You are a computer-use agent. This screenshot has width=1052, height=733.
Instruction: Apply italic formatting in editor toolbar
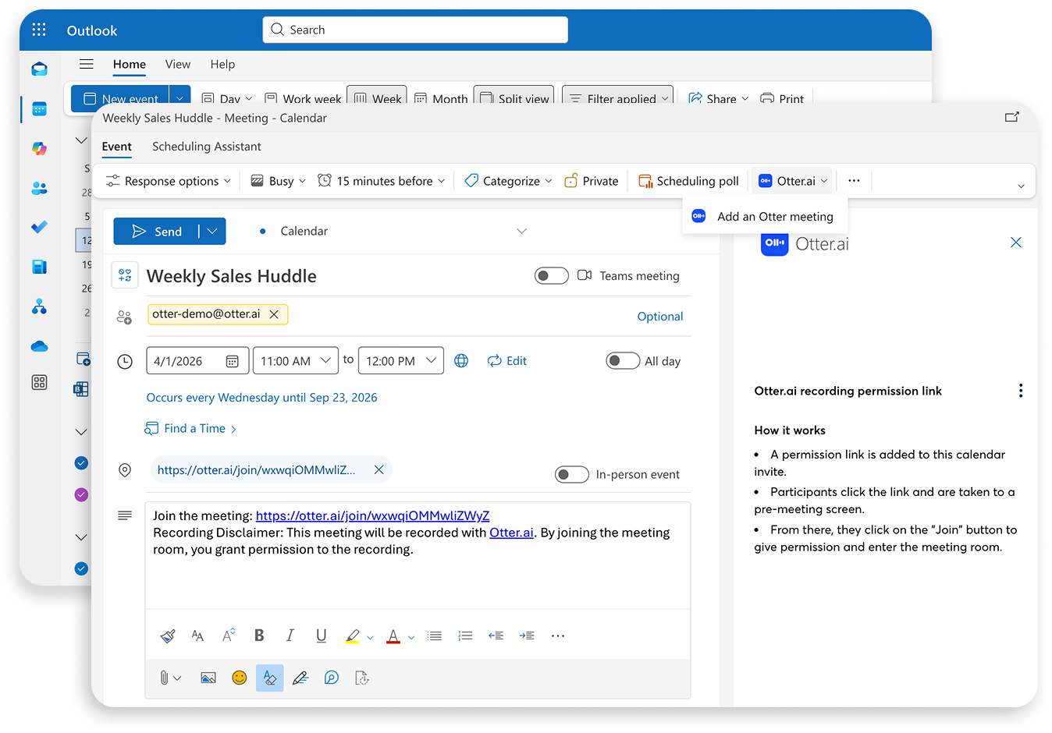pyautogui.click(x=290, y=636)
